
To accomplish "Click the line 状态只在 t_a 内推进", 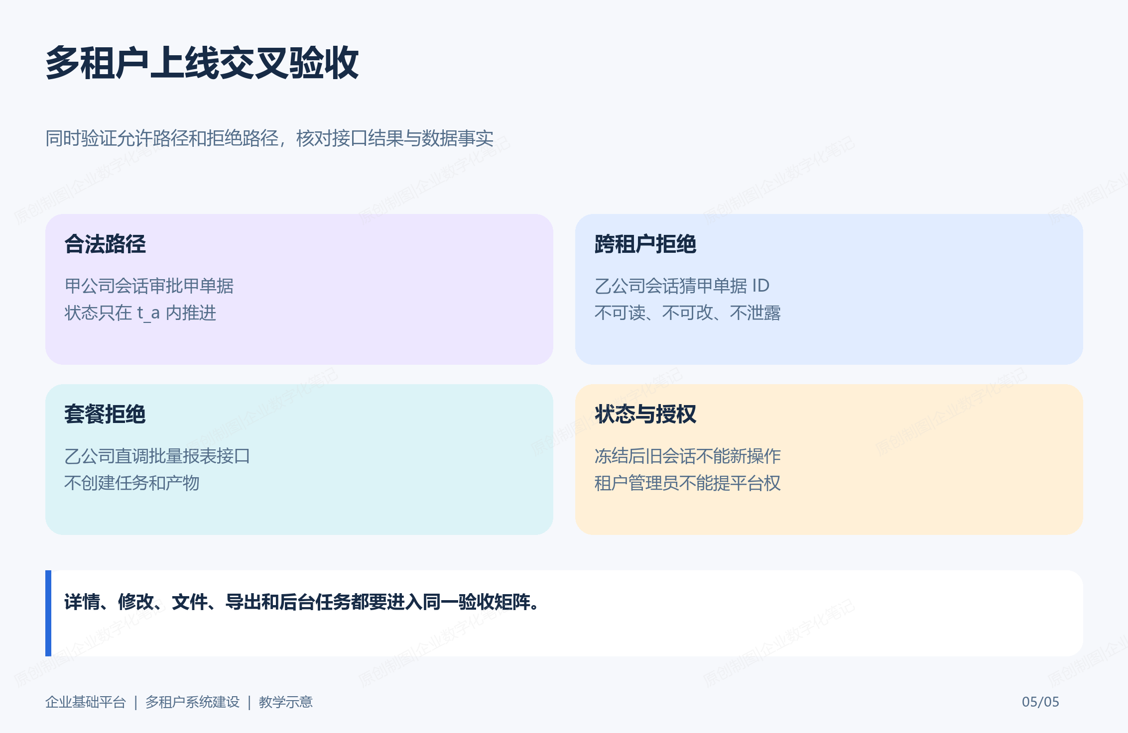I will [x=140, y=313].
